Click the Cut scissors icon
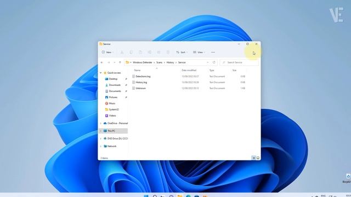This screenshot has width=351, height=197. coord(122,53)
